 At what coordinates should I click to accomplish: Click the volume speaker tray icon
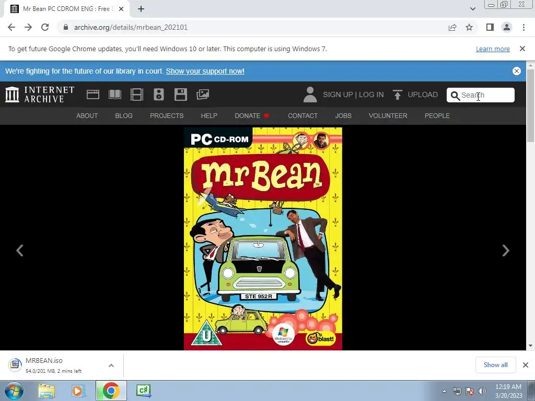482,391
